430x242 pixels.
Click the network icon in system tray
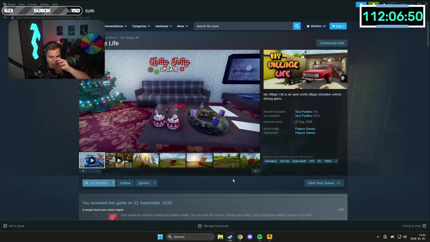click(399, 237)
